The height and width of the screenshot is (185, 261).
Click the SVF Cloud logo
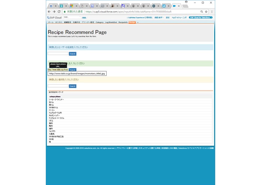(x=54, y=18)
